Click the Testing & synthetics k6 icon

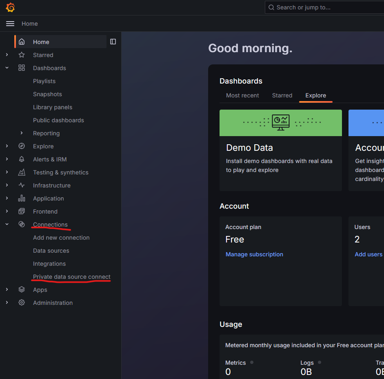22,172
